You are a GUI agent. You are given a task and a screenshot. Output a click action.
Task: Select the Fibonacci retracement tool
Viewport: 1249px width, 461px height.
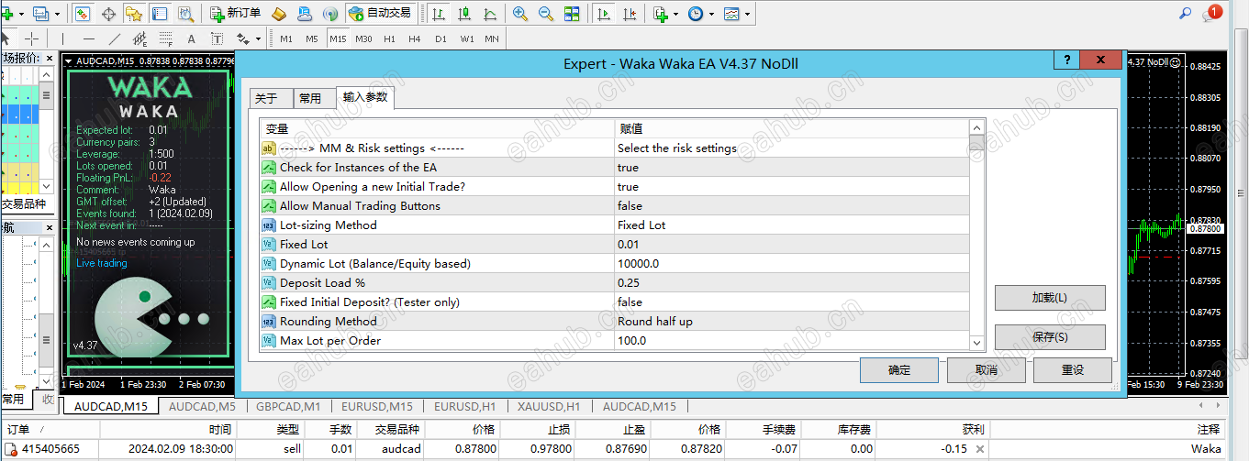coord(165,38)
